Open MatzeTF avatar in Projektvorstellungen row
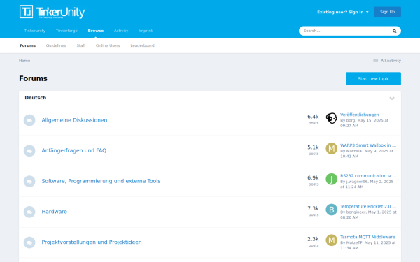Image resolution: width=420 pixels, height=262 pixels. tap(331, 240)
